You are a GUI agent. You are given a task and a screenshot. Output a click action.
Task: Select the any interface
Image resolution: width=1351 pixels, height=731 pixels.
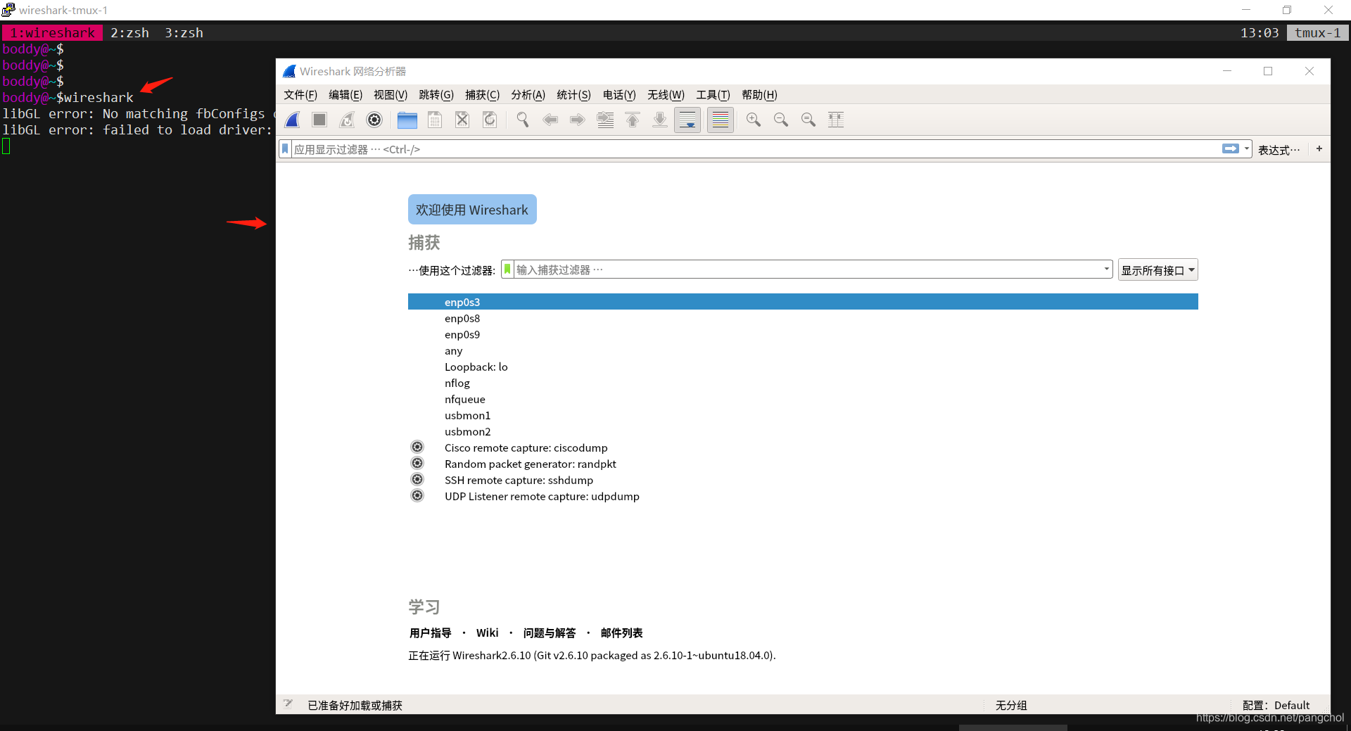pyautogui.click(x=803, y=350)
